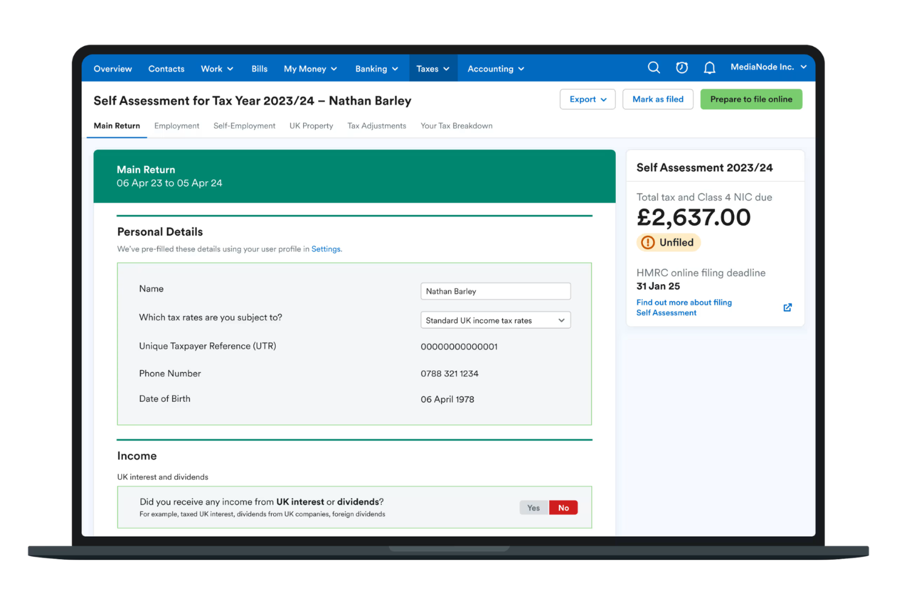
Task: Switch to the UK Property tab
Action: 311,126
